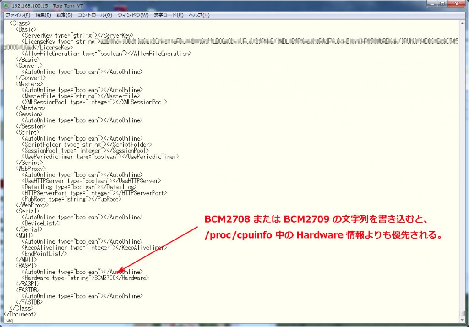This screenshot has height=327, width=469.
Task: Click the LicenseKey type="string" text
Action: 61,42
